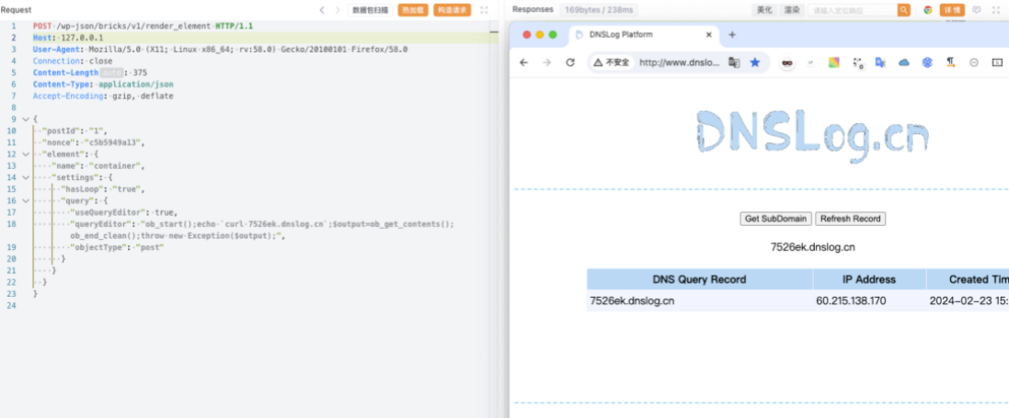Click the Host: 127.0.0.1 header line
The image size is (1009, 418).
coord(67,38)
